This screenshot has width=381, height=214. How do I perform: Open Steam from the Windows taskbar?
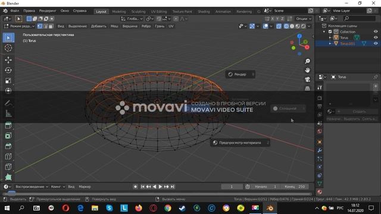(x=182, y=208)
